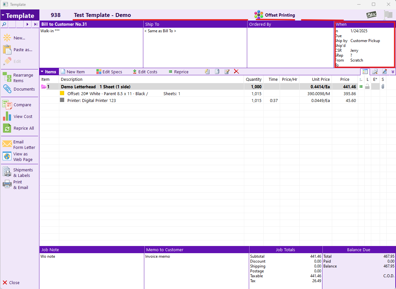Click the Edit Specs button

pos(109,72)
